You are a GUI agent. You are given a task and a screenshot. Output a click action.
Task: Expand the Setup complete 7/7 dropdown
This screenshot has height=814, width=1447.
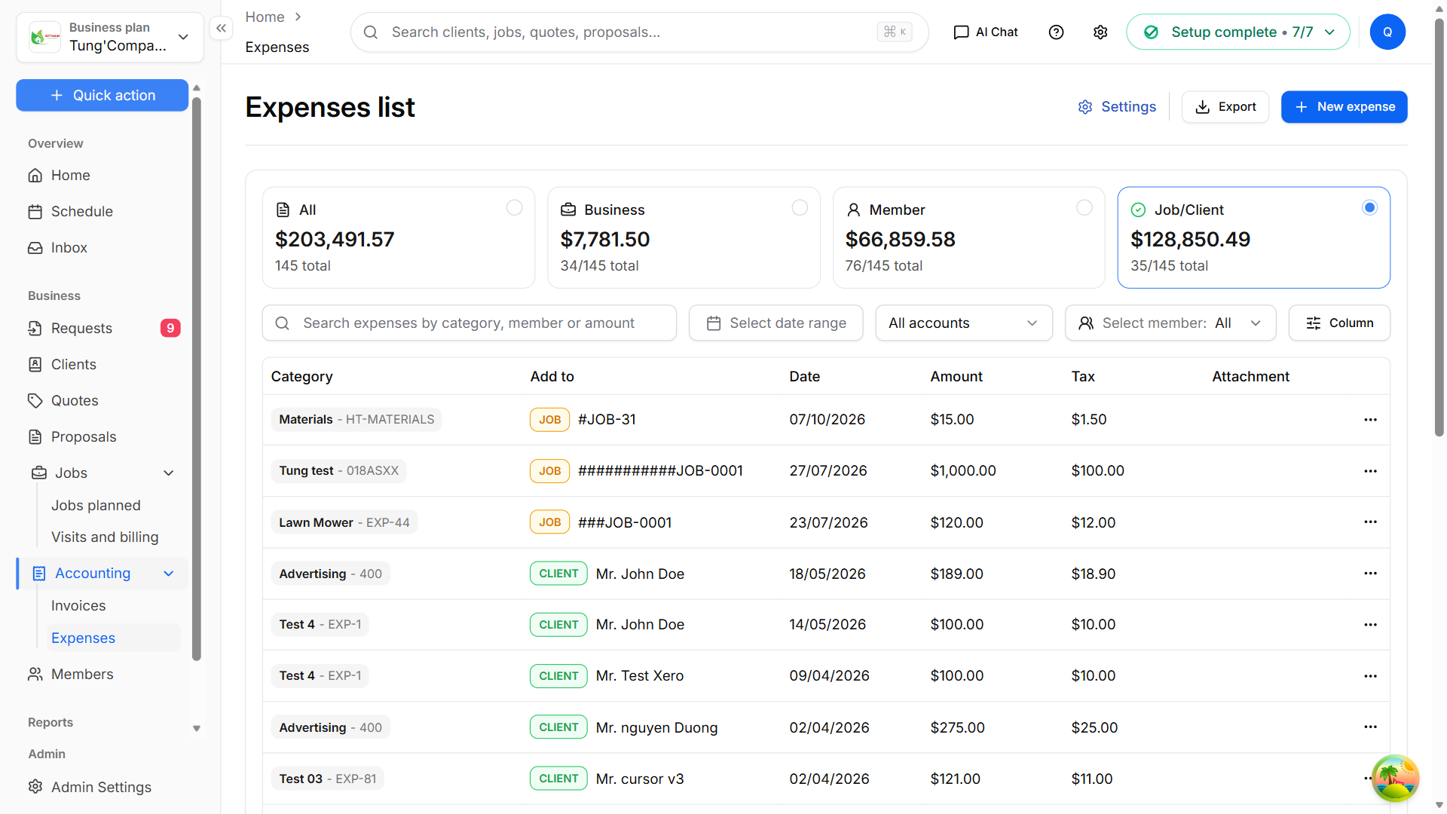point(1237,32)
